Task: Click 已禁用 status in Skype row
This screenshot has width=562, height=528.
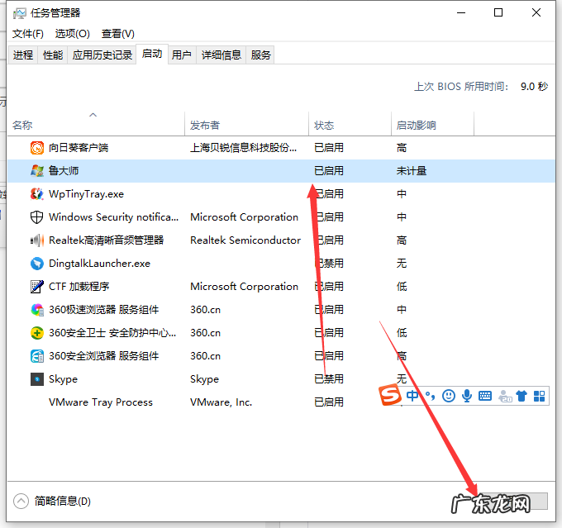Action: point(329,379)
